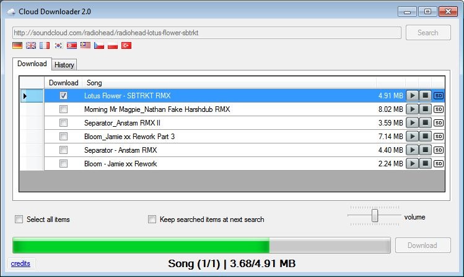This screenshot has width=464, height=277.
Task: Stop the Separator - Anstam RMX track
Action: click(x=425, y=150)
